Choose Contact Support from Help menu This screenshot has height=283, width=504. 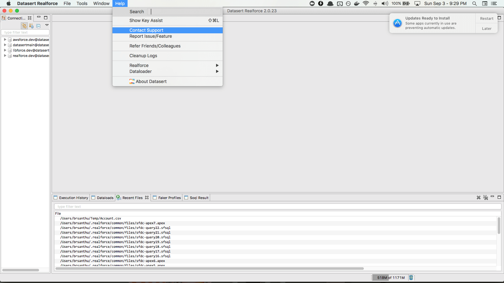tap(146, 30)
